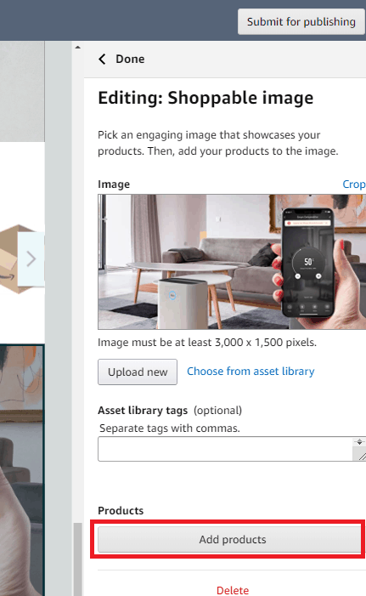This screenshot has width=366, height=596.
Task: Click the Products section label
Action: 121,510
